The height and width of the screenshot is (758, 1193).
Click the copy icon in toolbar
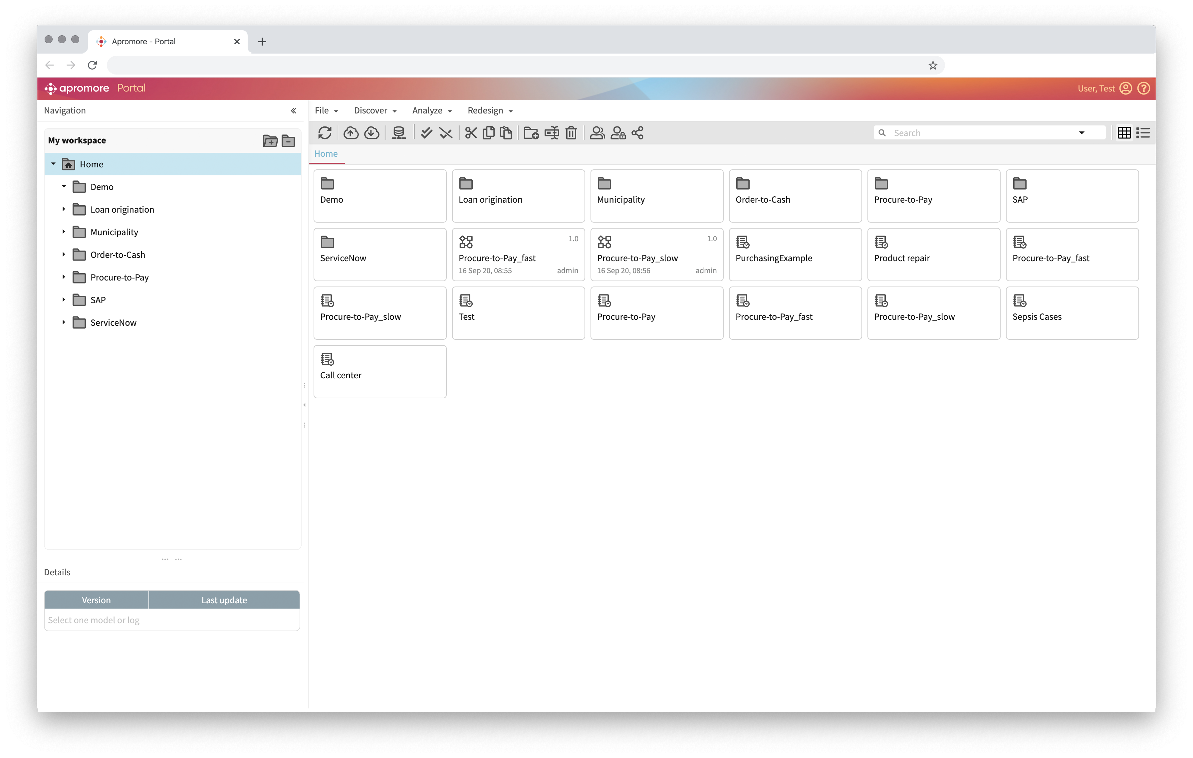tap(489, 133)
